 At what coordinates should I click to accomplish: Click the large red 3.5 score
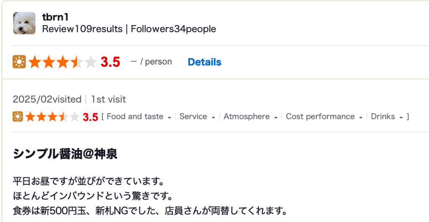point(110,62)
